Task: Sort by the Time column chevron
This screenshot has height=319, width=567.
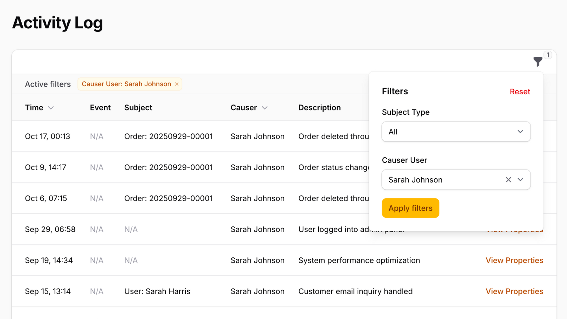Action: click(x=51, y=108)
